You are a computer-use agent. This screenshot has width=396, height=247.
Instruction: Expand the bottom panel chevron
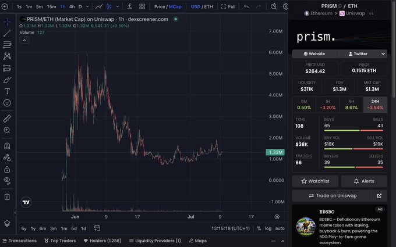pos(283,241)
